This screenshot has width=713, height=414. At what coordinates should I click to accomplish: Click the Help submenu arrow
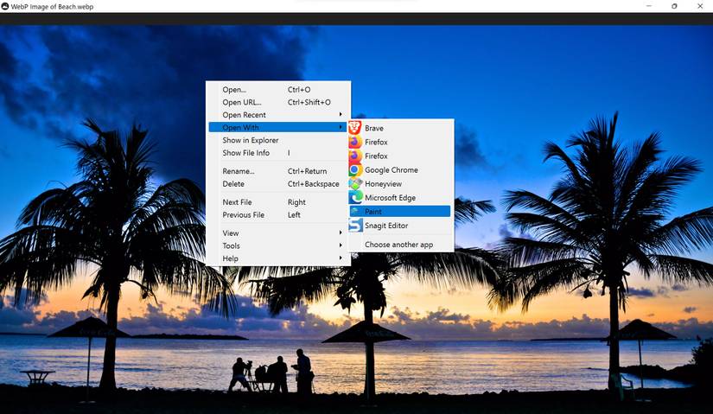[x=341, y=258]
